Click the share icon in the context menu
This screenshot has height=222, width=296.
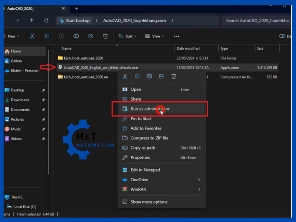[161, 76]
